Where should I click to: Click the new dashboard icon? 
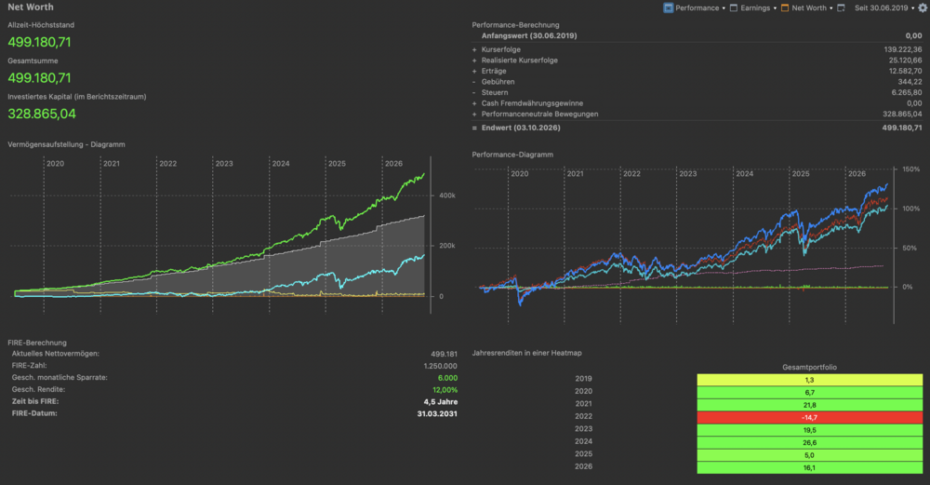[841, 7]
